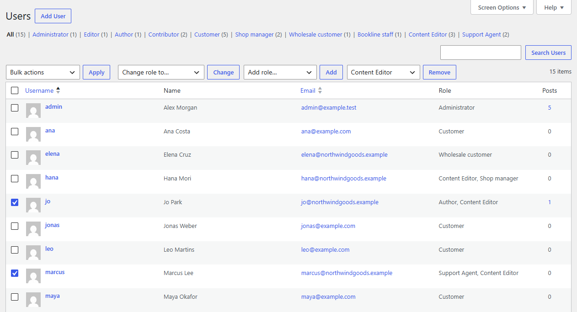Open the Change role to dropdown
The width and height of the screenshot is (577, 312).
(x=161, y=72)
